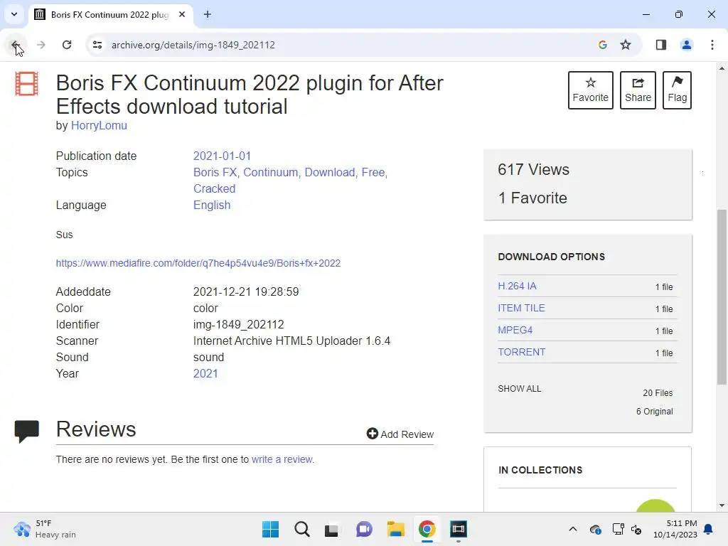Open site information icon in address bar
This screenshot has height=546, width=728.
[97, 45]
